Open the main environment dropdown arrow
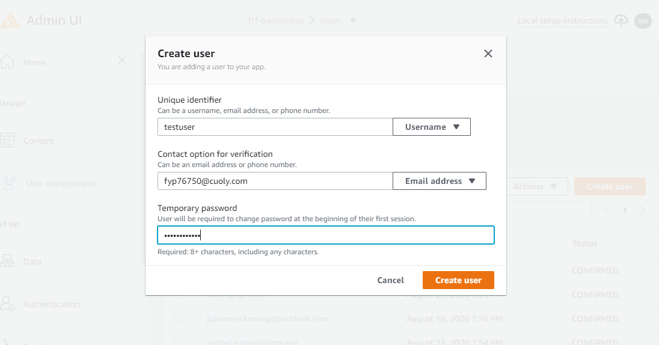Screen dimensions: 659x345 click(x=352, y=20)
